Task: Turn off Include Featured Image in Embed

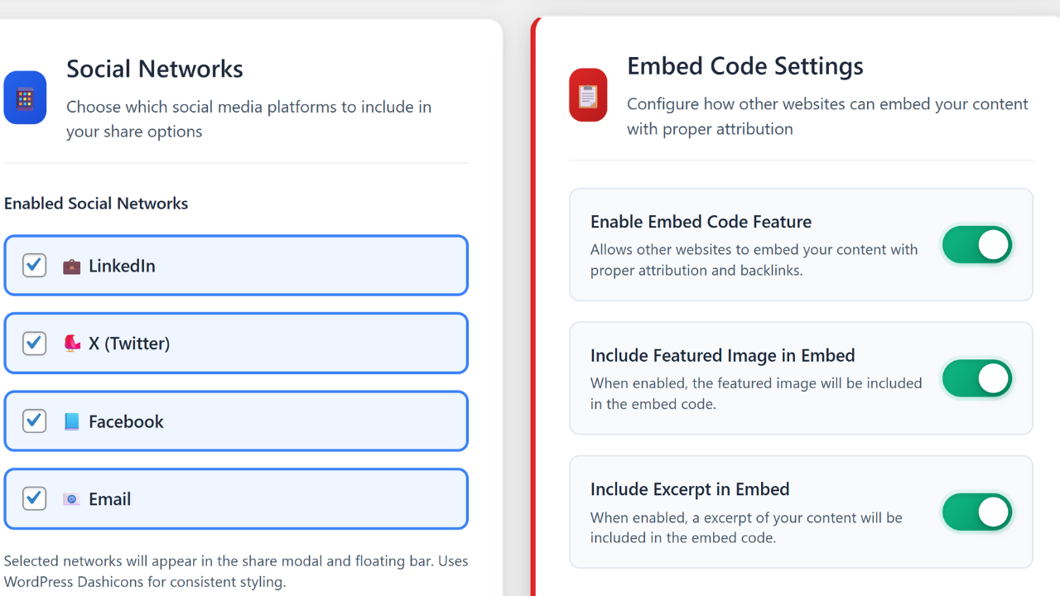Action: click(x=977, y=378)
